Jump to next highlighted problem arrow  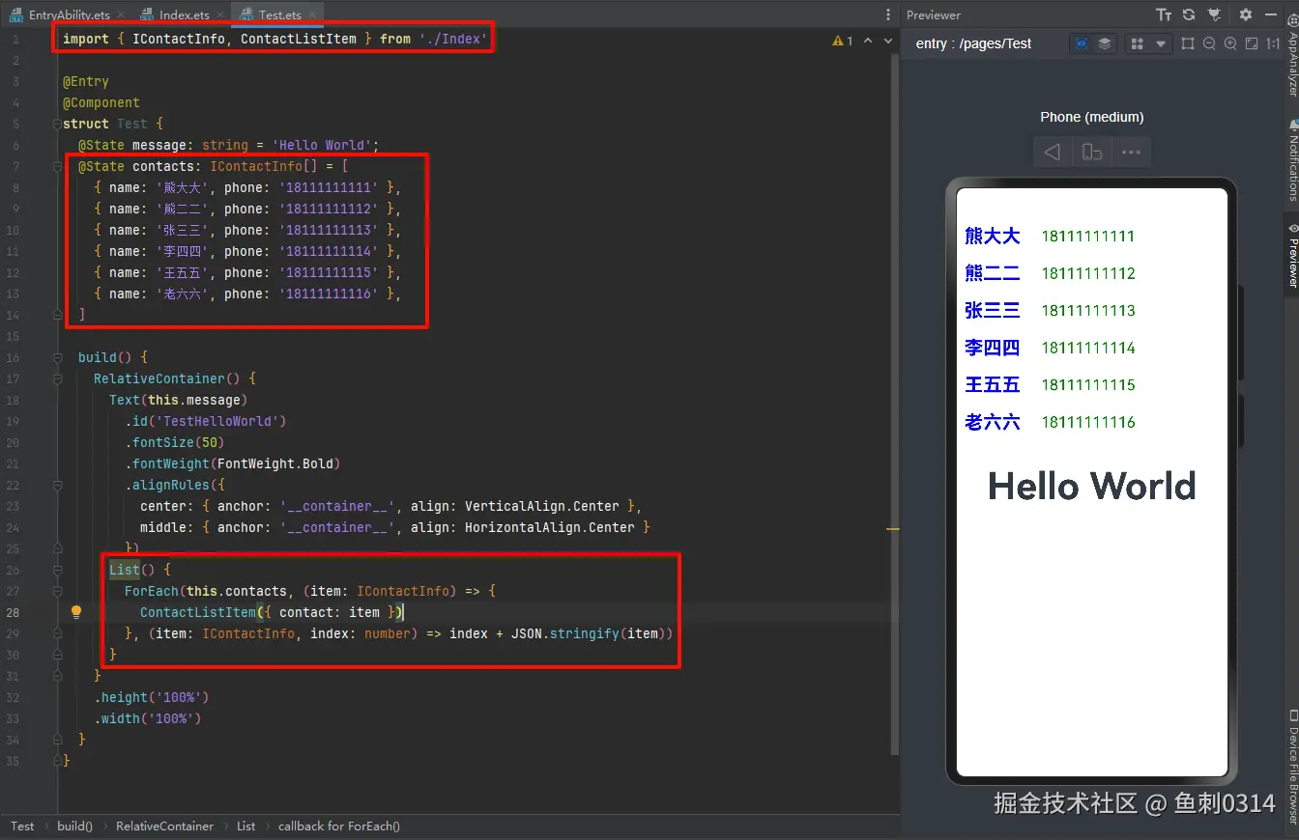coord(886,41)
